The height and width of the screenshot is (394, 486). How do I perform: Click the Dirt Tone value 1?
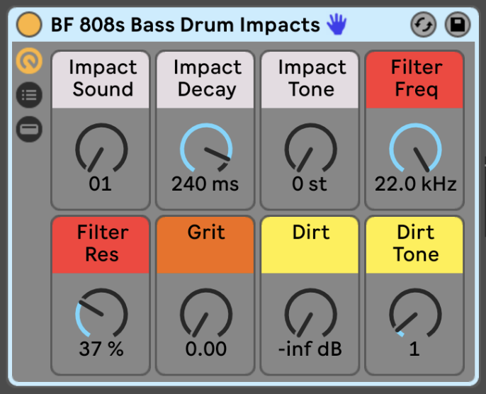(x=414, y=349)
